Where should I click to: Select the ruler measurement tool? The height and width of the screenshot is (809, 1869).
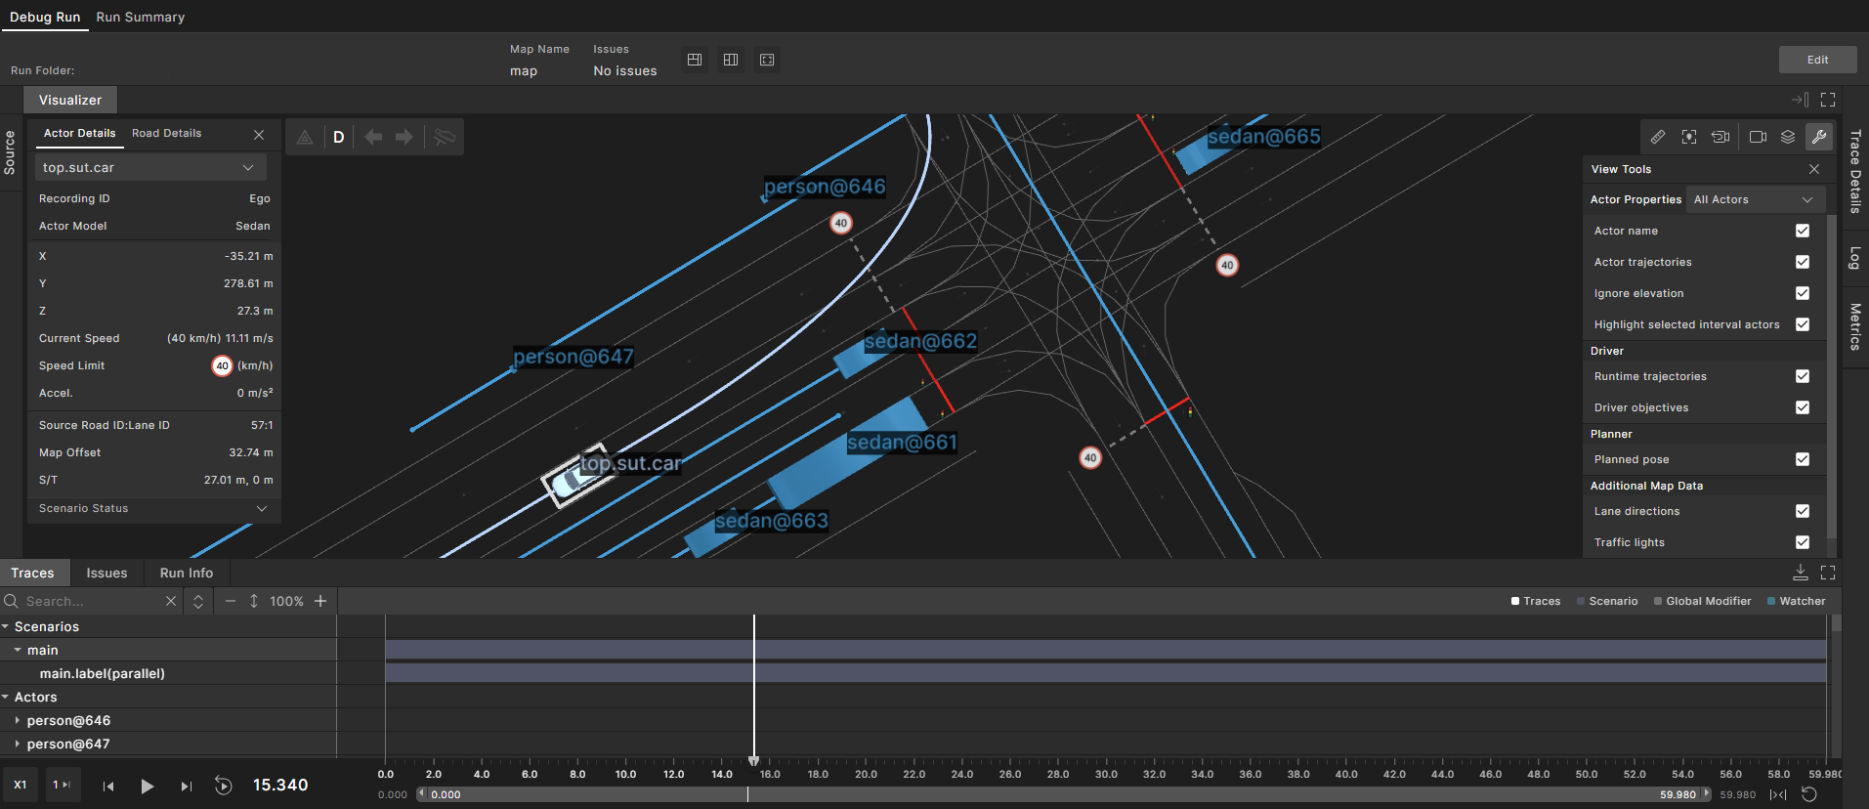[1658, 137]
